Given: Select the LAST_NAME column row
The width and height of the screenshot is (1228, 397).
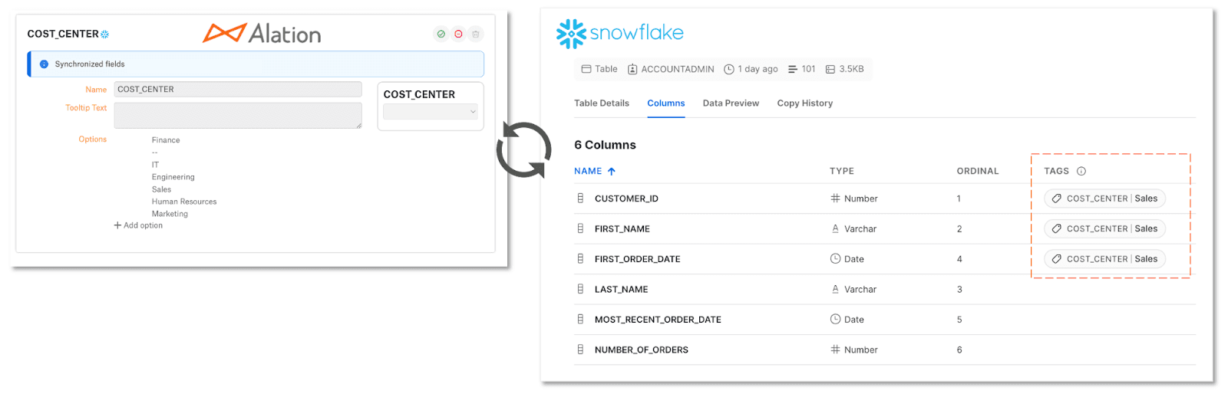Looking at the screenshot, I should click(x=621, y=290).
